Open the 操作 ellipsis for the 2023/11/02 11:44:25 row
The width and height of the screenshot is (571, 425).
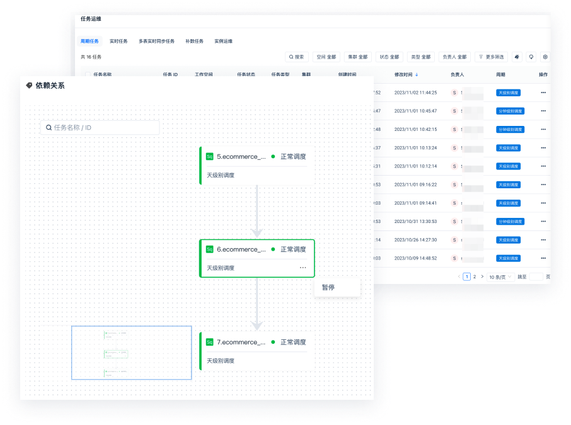[x=543, y=93]
